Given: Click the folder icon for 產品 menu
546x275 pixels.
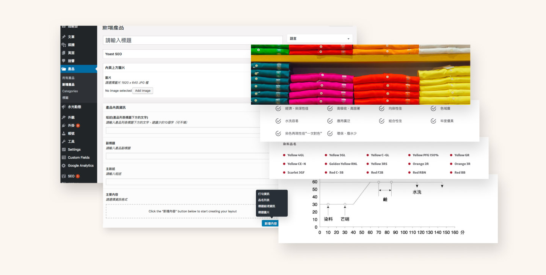Looking at the screenshot, I should pos(64,69).
